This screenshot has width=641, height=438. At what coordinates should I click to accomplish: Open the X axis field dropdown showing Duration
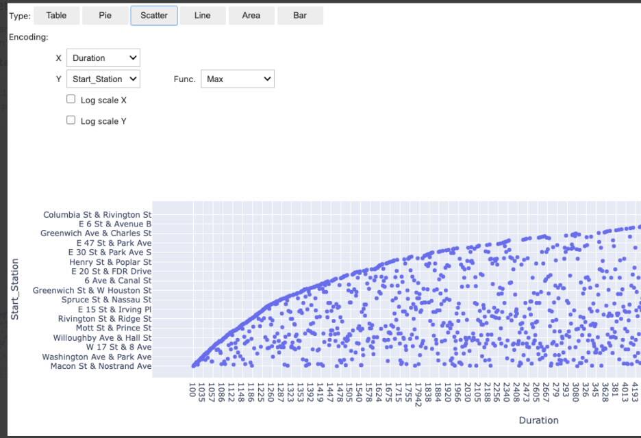[102, 57]
